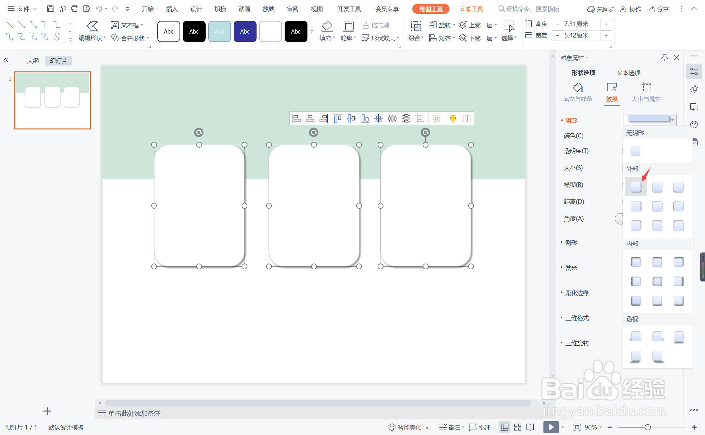Viewport: 705px width, 435px height.
Task: Start slideshow with the play button
Action: click(x=551, y=427)
